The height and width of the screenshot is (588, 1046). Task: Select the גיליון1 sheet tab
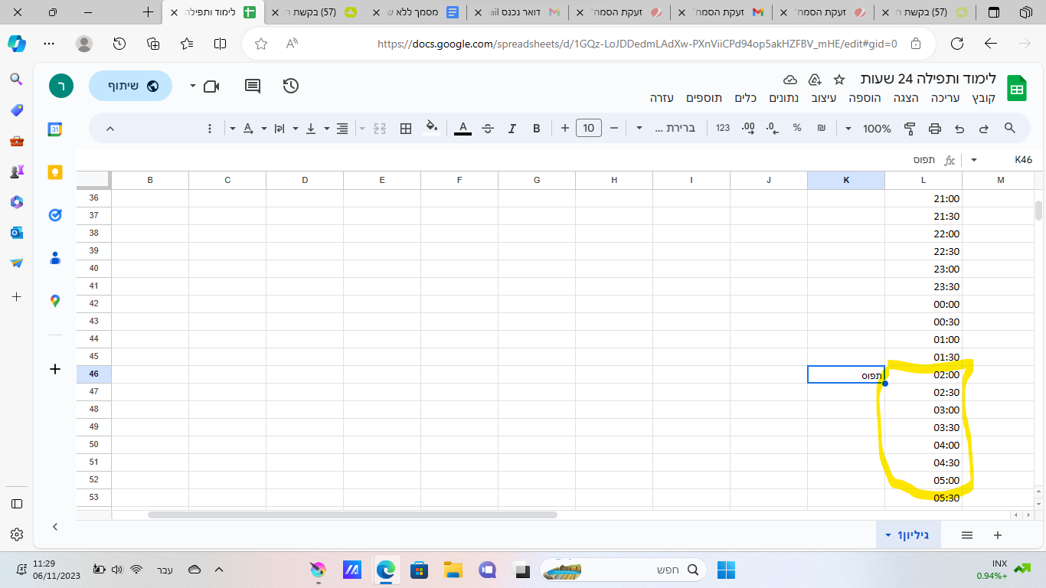(x=908, y=535)
